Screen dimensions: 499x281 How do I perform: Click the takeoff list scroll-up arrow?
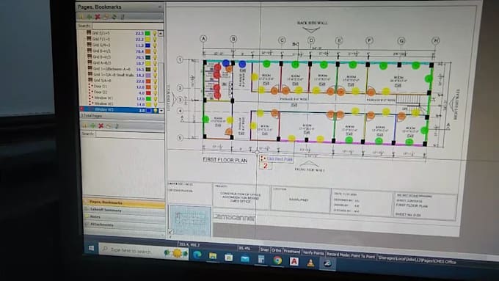(161, 33)
